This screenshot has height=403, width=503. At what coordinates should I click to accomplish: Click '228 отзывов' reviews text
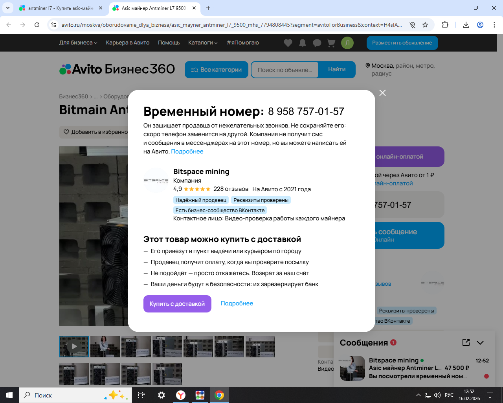point(231,189)
